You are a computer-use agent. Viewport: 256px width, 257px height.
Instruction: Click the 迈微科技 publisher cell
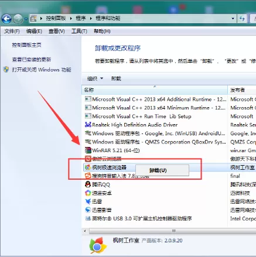tap(240, 193)
